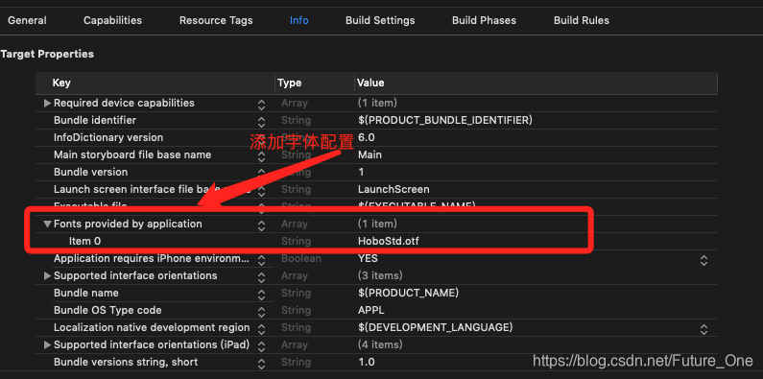Image resolution: width=763 pixels, height=379 pixels.
Task: Edit the LaunchScreen value
Action: [393, 189]
